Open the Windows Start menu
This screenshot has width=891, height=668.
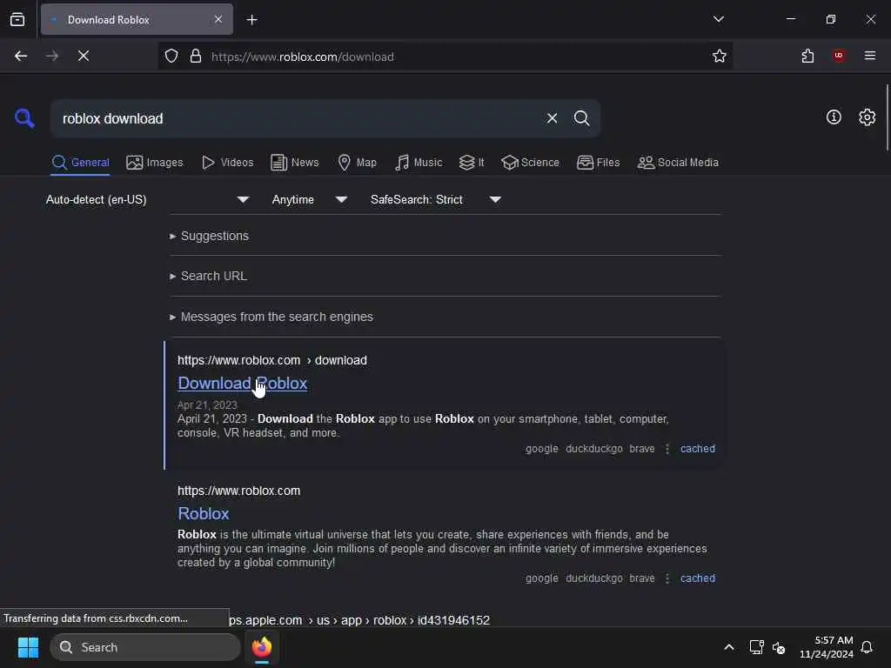[28, 647]
